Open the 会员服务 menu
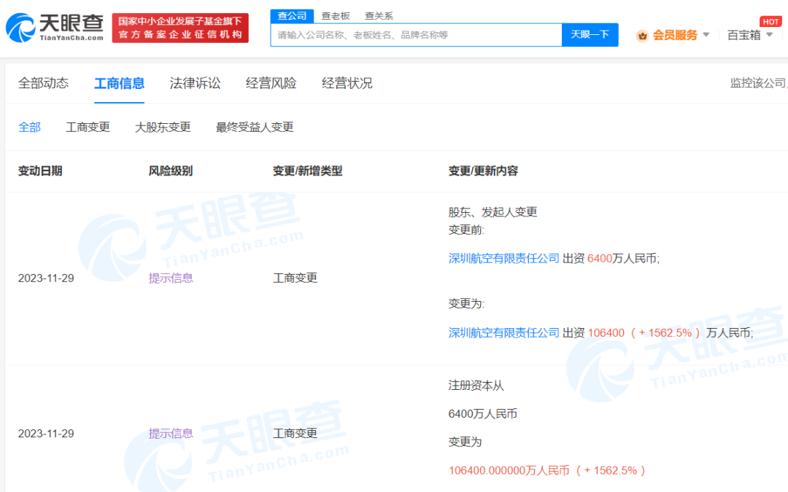Image resolution: width=788 pixels, height=492 pixels. point(675,35)
